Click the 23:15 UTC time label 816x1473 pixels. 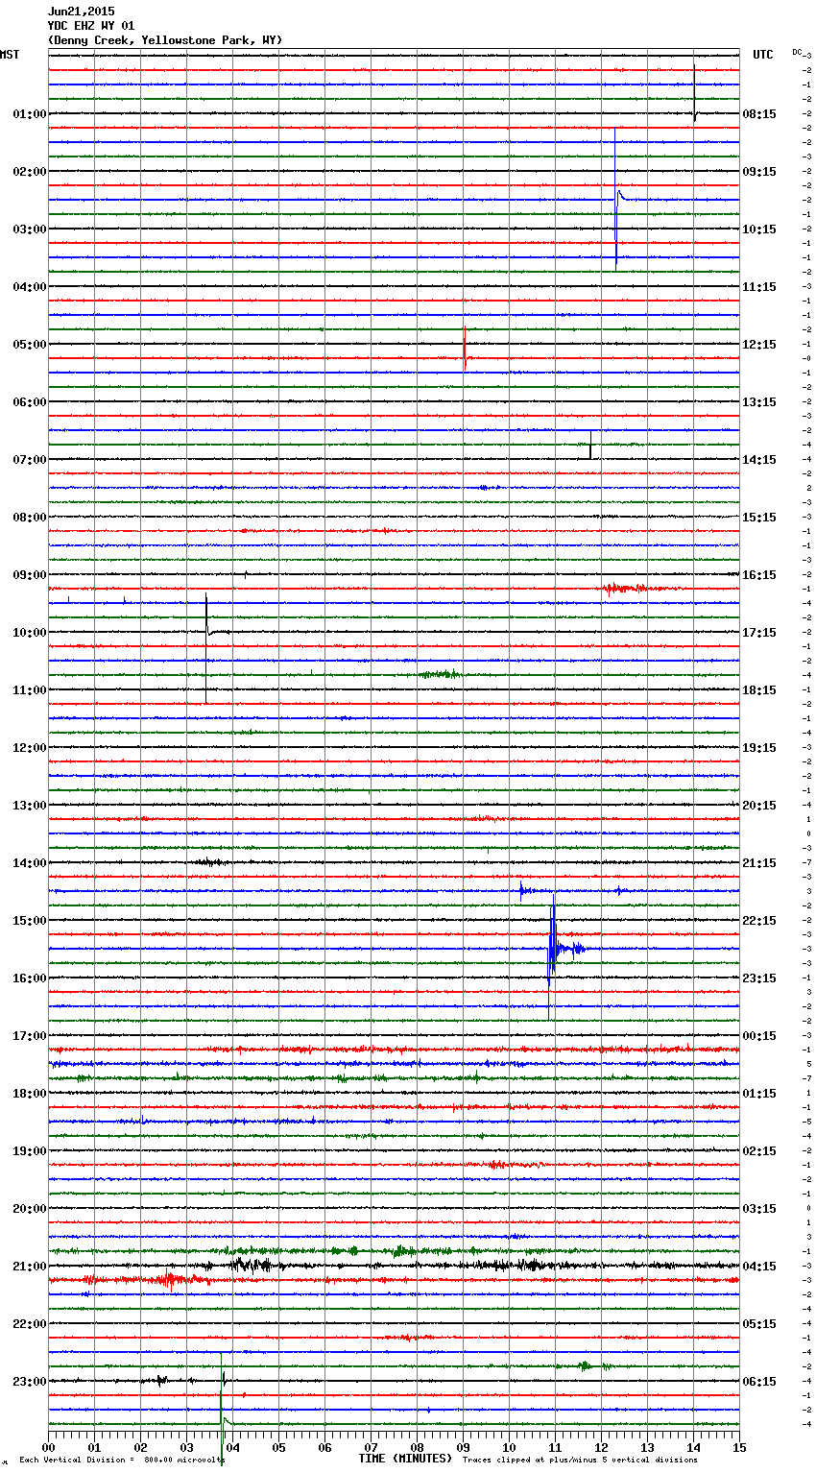click(759, 978)
